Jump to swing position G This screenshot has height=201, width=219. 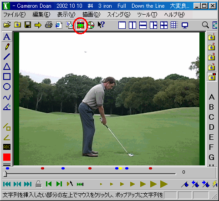tap(212, 157)
